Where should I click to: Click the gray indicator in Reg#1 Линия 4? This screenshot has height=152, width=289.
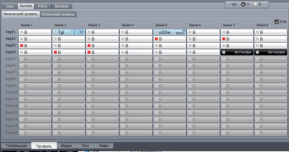pyautogui.click(x=123, y=32)
